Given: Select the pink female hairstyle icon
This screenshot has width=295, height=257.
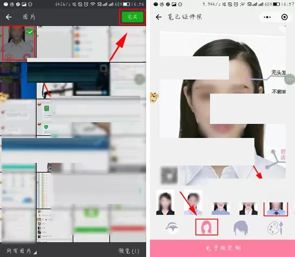Looking at the screenshot, I should click(x=207, y=227).
